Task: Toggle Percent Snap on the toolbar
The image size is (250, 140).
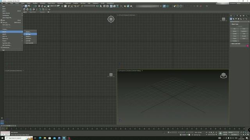Action: (75, 6)
